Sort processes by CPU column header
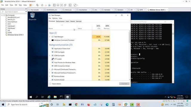This screenshot has height=107, width=191. click(x=97, y=27)
